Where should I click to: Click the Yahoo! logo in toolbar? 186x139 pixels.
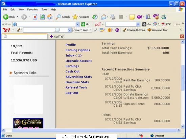pyautogui.click(x=6, y=30)
